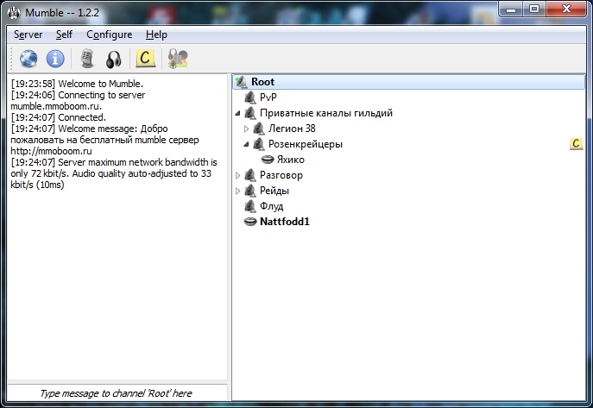Click the 'Welcome to Mumble.' log line
Image resolution: width=593 pixels, height=408 pixels.
[77, 84]
